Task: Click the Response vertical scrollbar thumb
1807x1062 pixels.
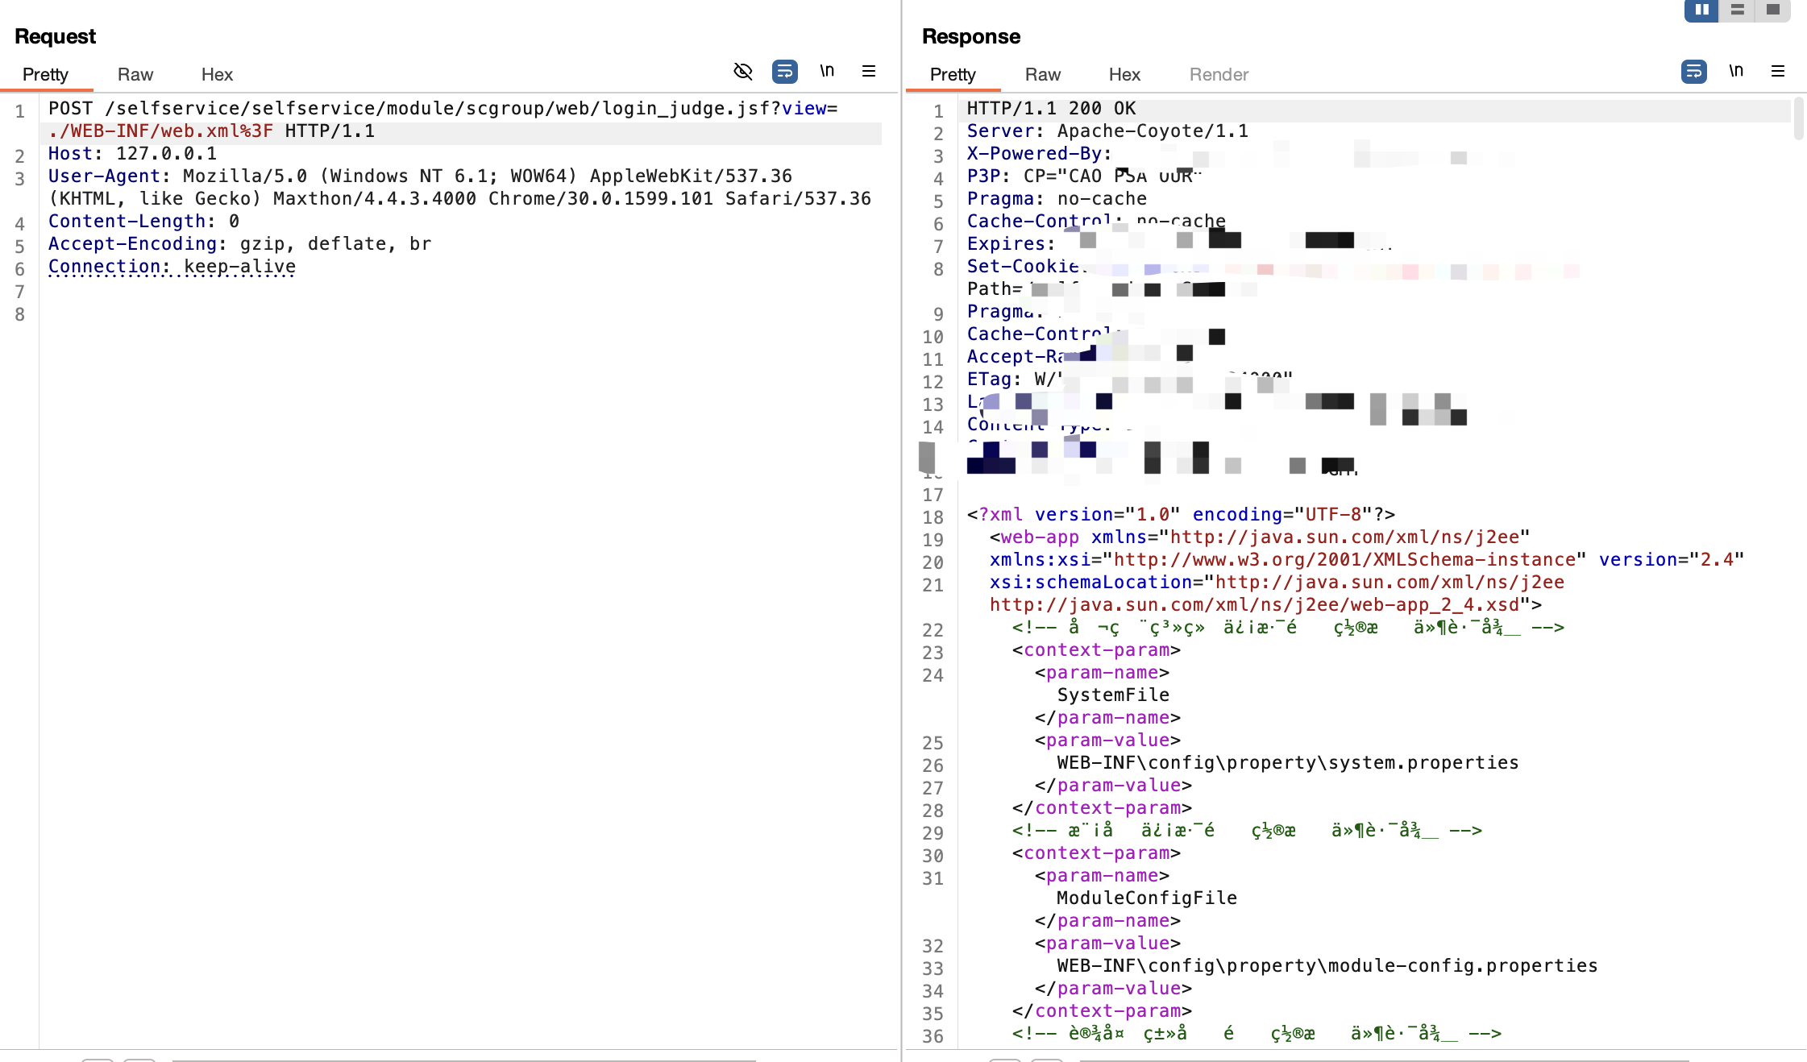Action: pyautogui.click(x=1799, y=119)
